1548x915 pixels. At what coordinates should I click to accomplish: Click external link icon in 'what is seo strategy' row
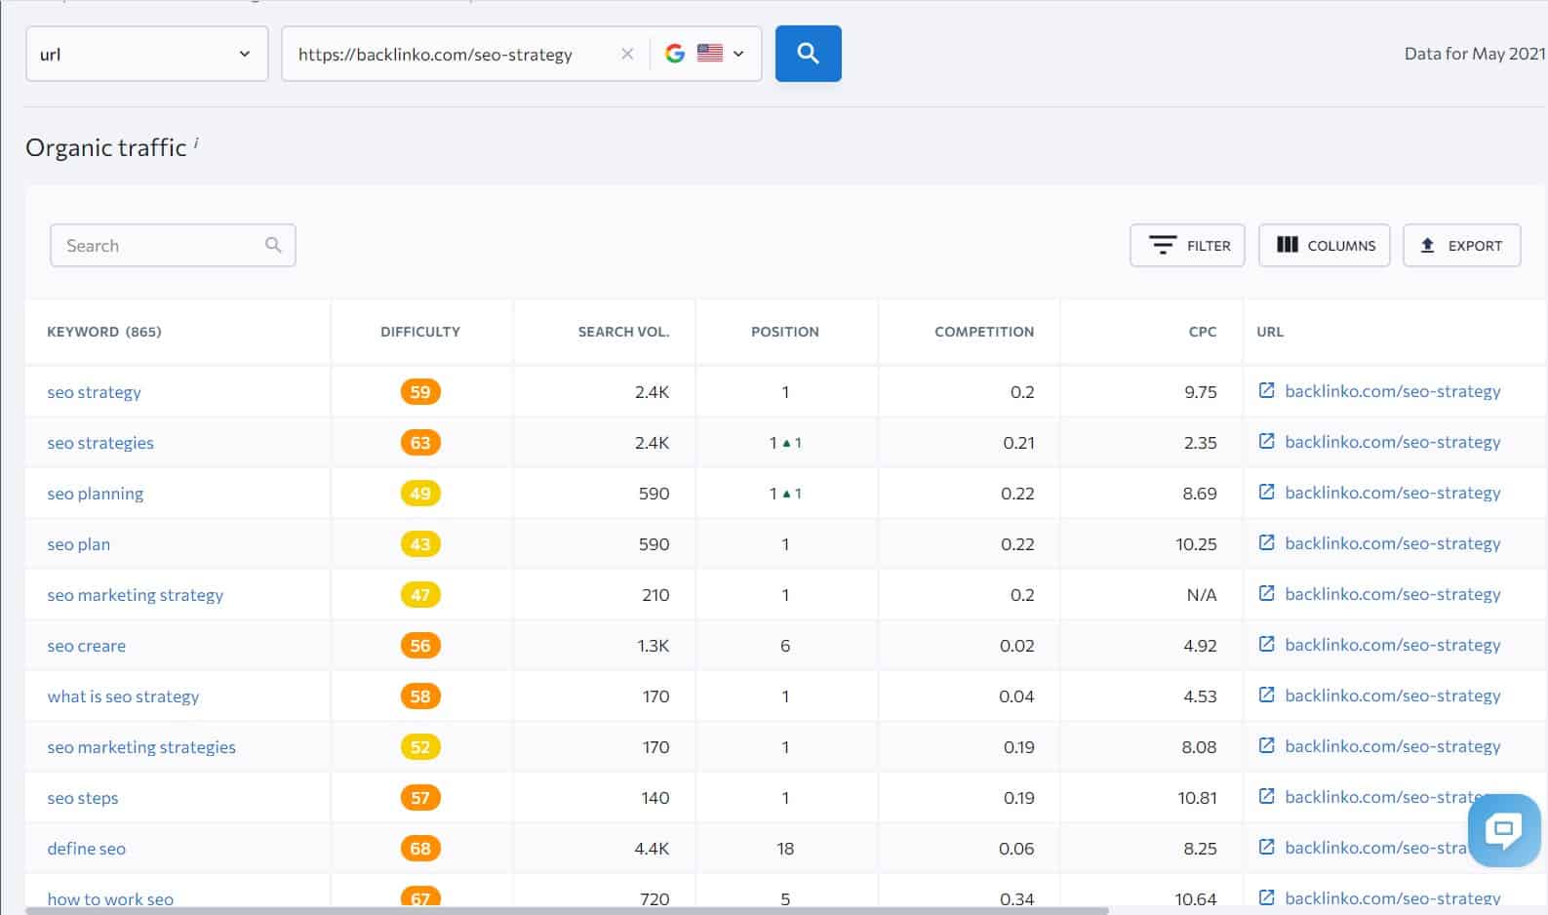1266,695
